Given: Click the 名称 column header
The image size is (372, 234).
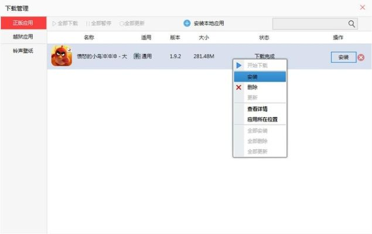Looking at the screenshot, I should (89, 37).
